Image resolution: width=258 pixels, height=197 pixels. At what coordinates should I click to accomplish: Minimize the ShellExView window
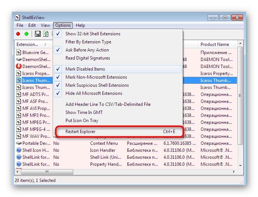[213, 17]
